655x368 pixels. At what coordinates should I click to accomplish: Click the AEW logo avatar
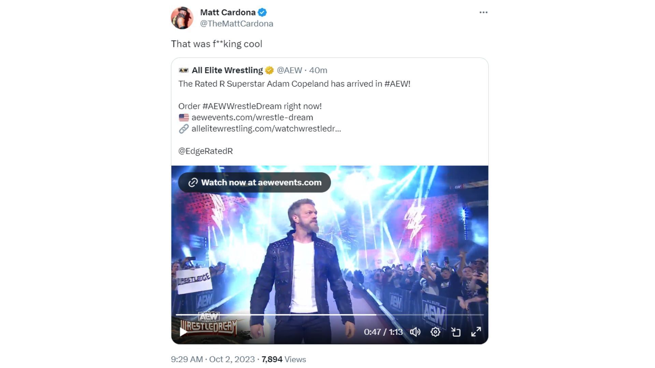pos(184,71)
